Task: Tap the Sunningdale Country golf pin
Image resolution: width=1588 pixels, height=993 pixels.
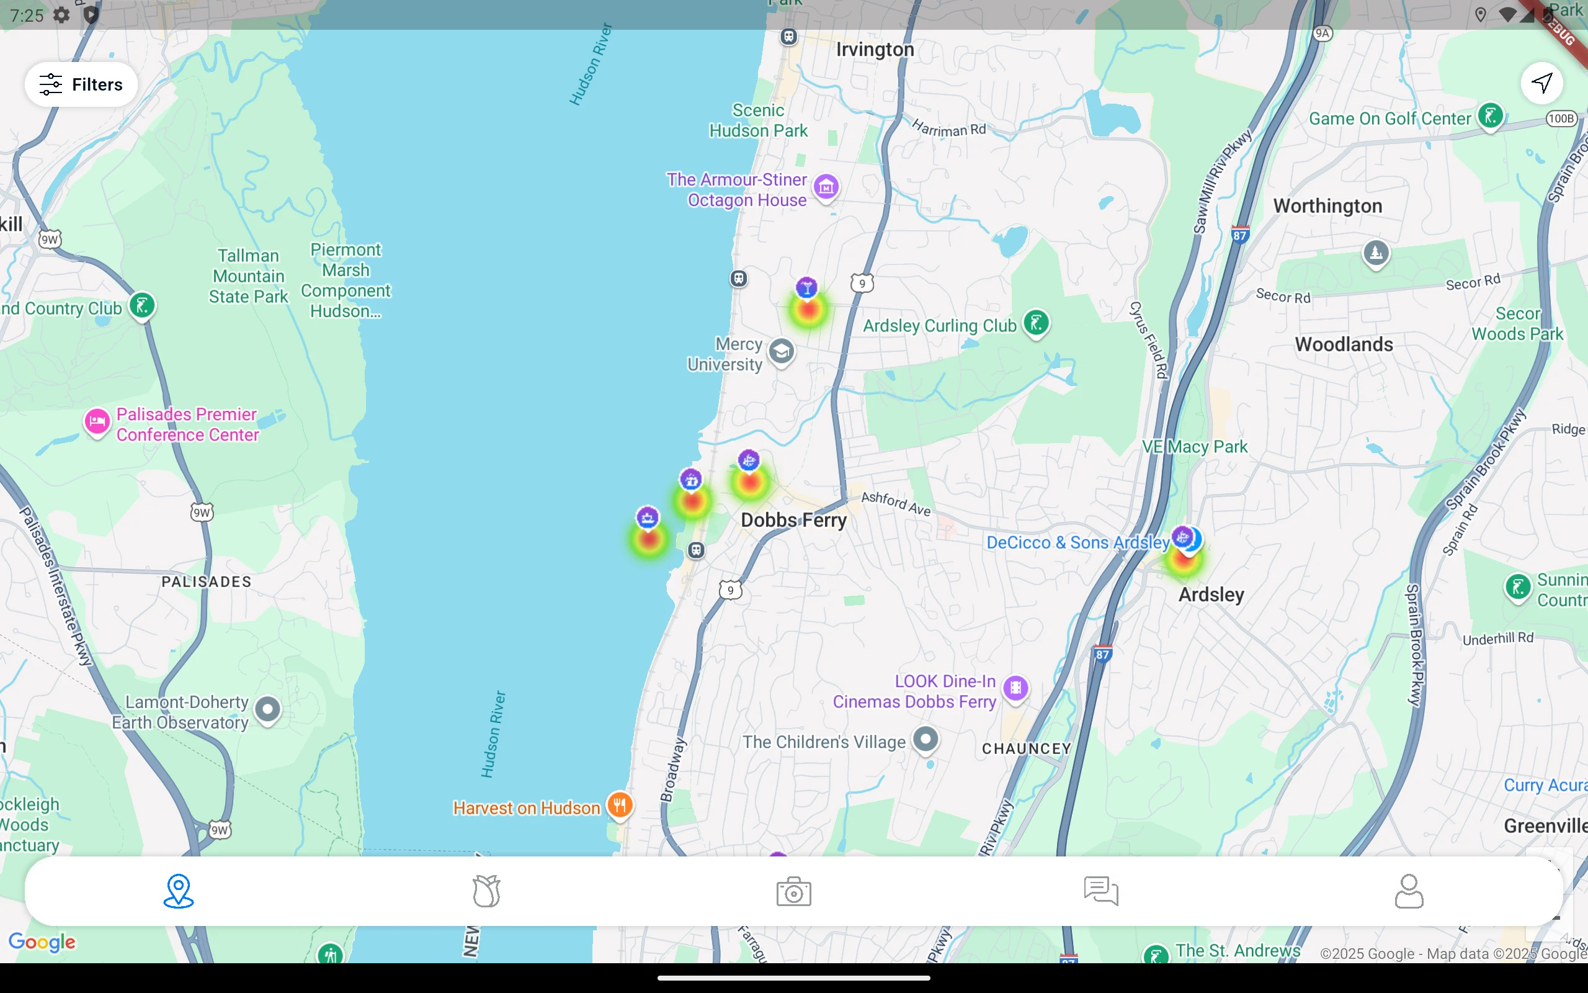Action: pyautogui.click(x=1518, y=587)
